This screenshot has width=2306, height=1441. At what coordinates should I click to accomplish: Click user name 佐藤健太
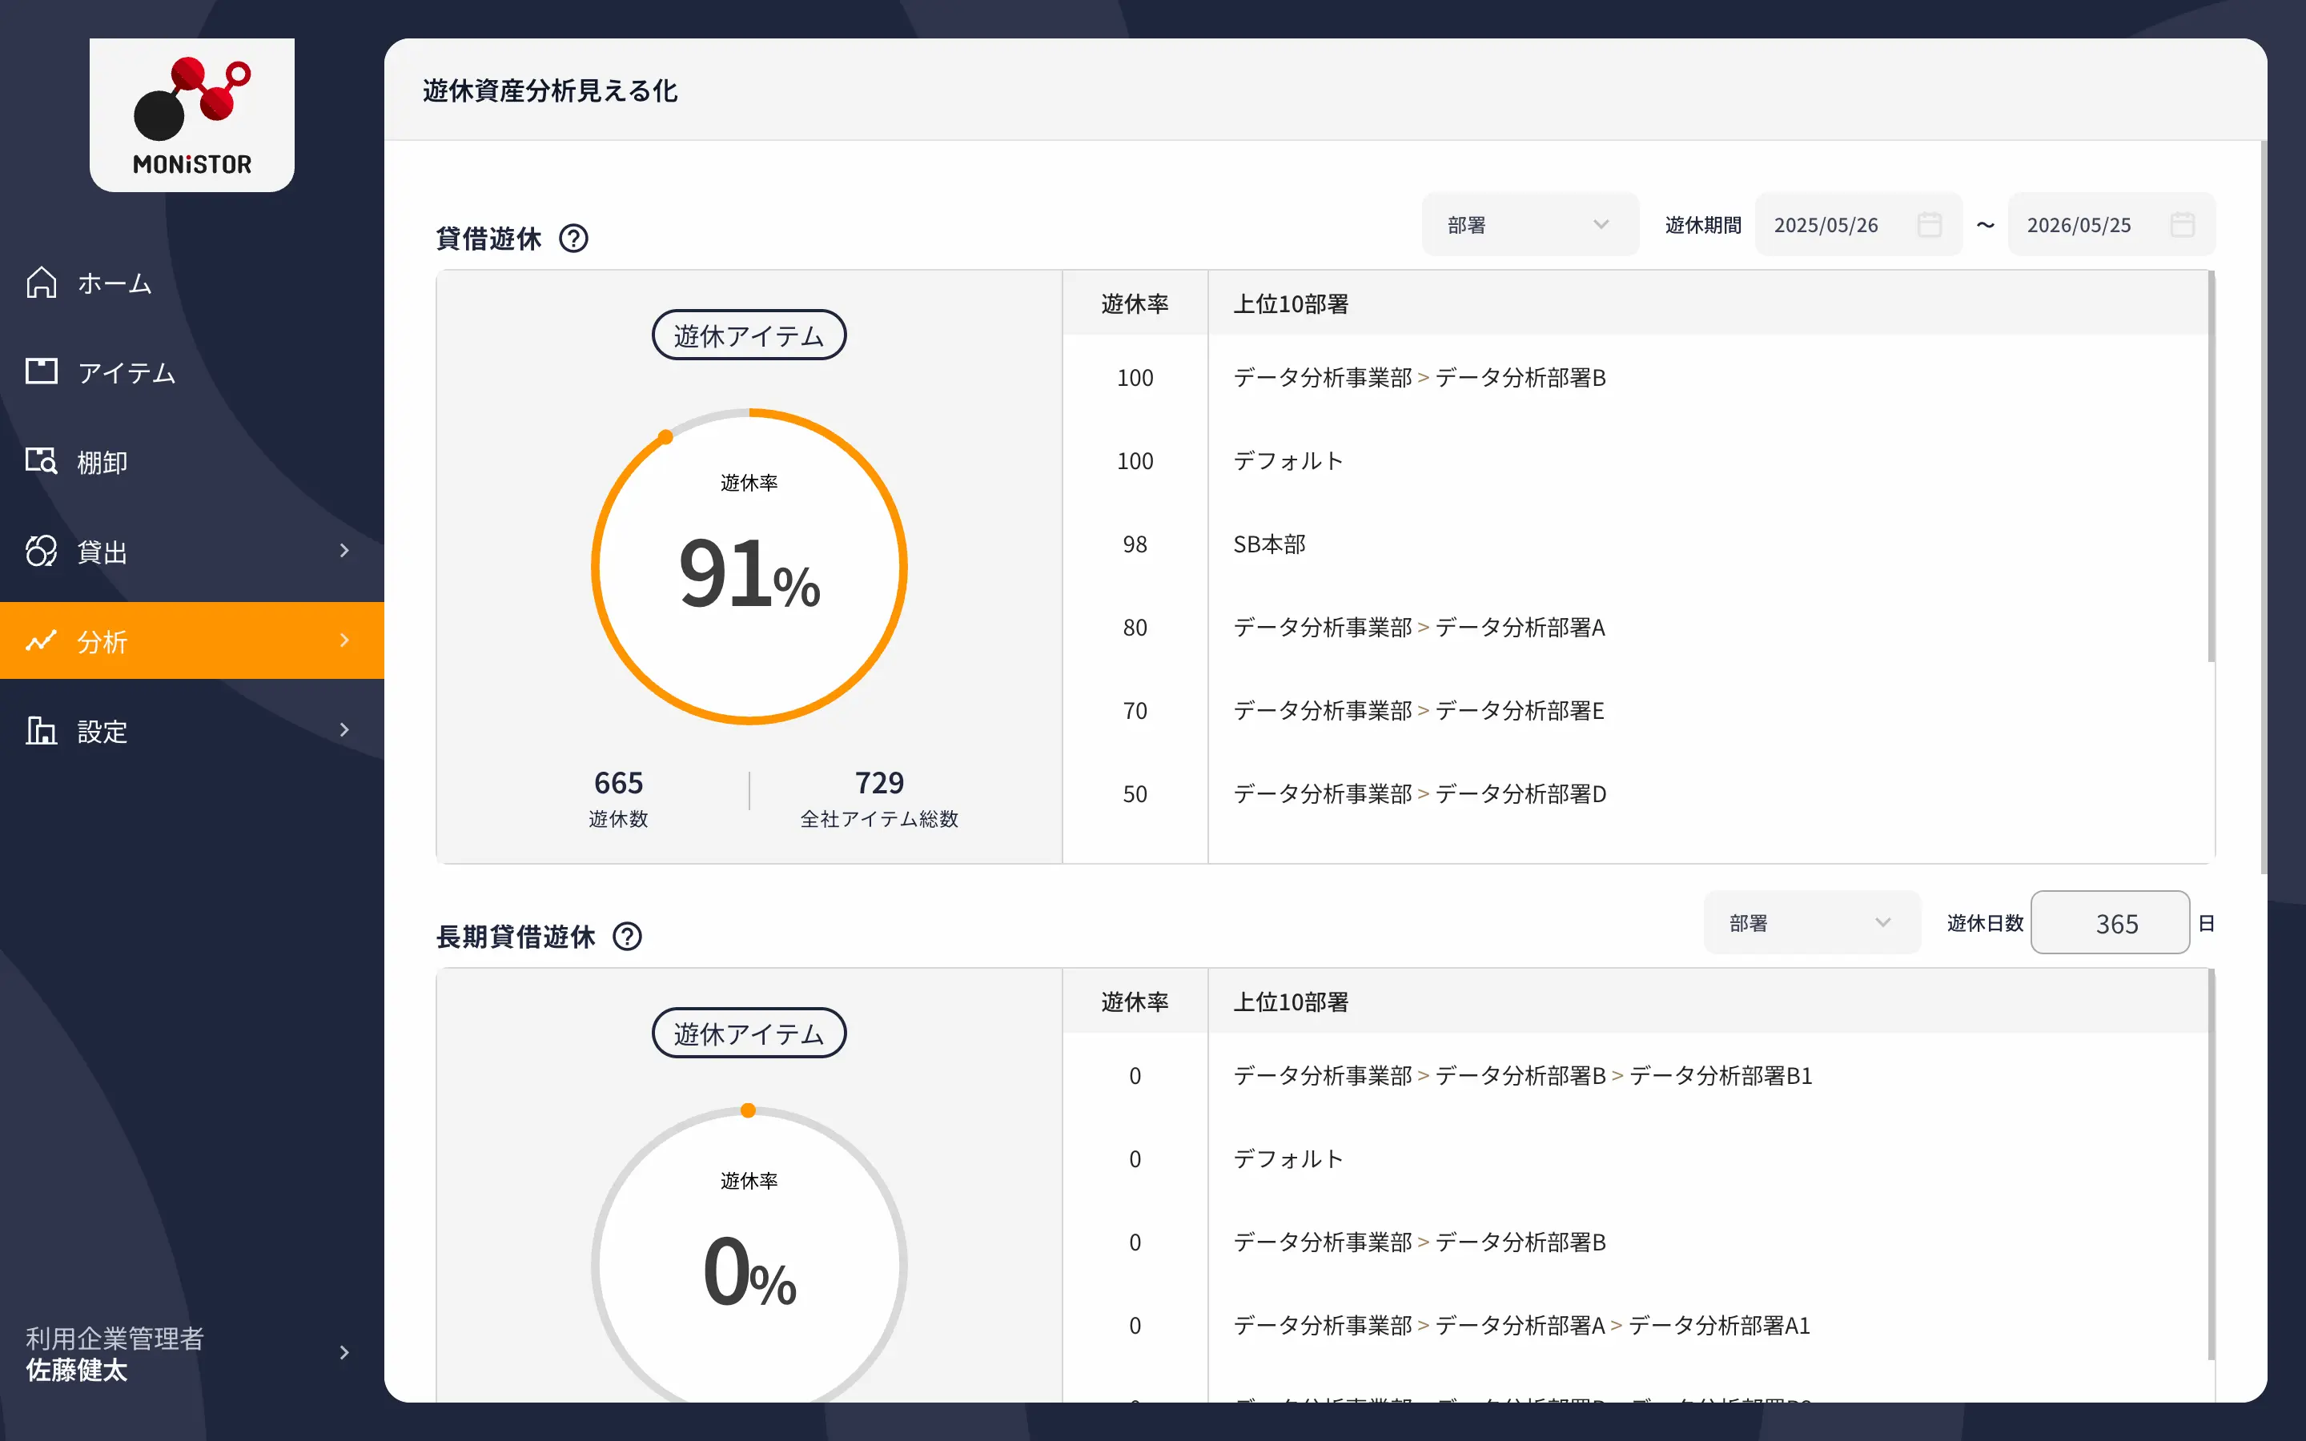coord(76,1371)
